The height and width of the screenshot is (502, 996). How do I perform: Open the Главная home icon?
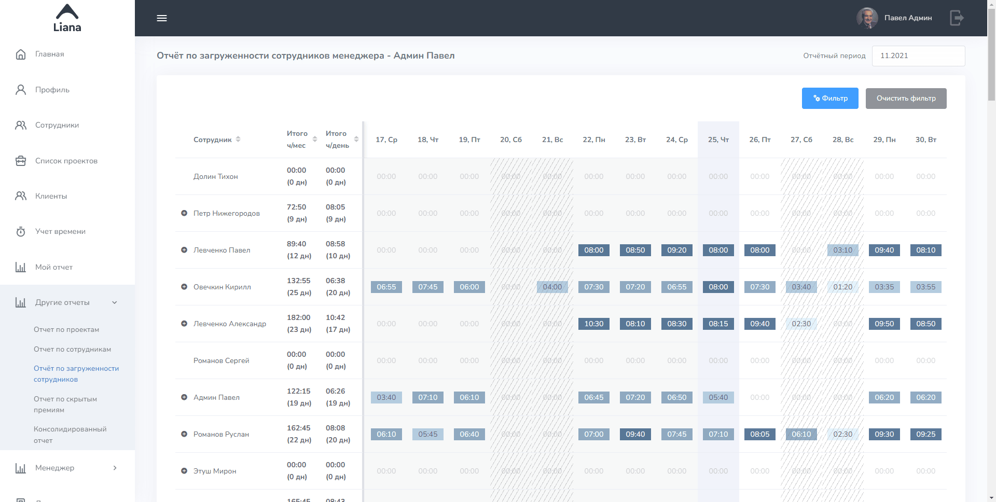21,54
